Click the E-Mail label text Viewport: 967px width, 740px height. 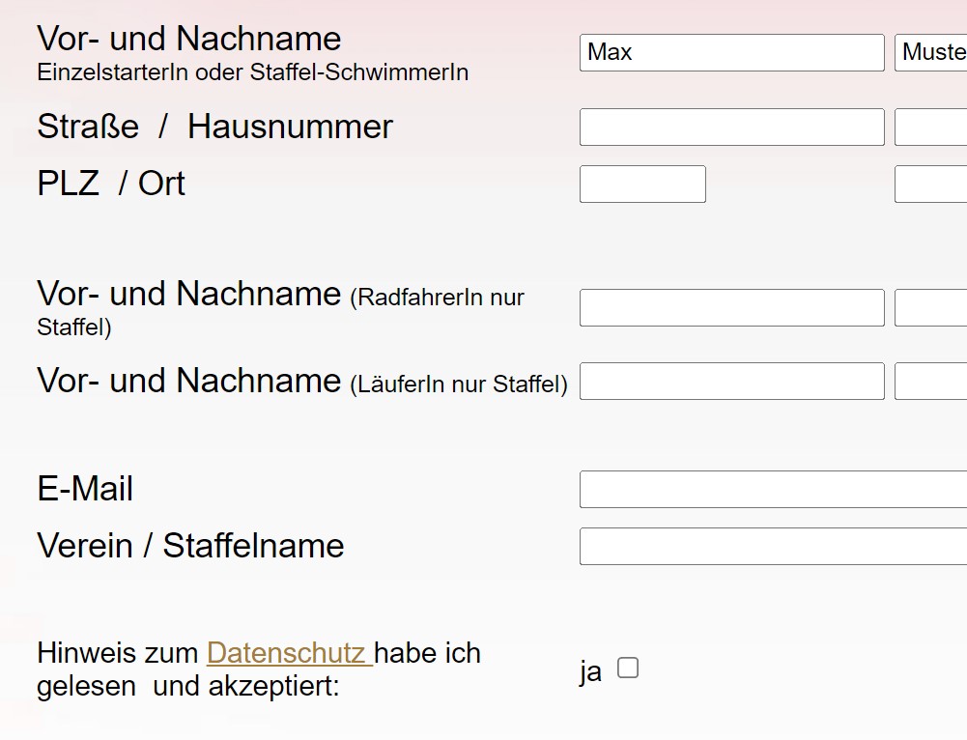[85, 489]
